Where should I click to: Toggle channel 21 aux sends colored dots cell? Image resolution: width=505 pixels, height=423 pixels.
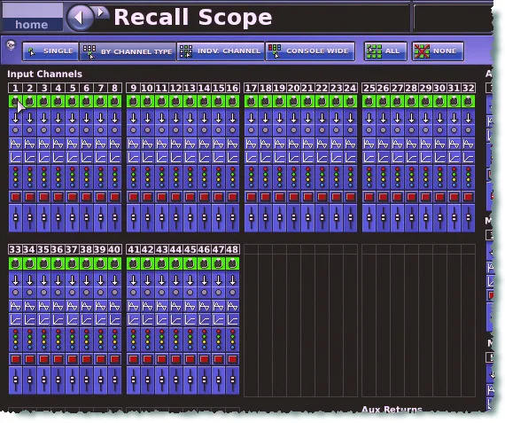pyautogui.click(x=308, y=177)
